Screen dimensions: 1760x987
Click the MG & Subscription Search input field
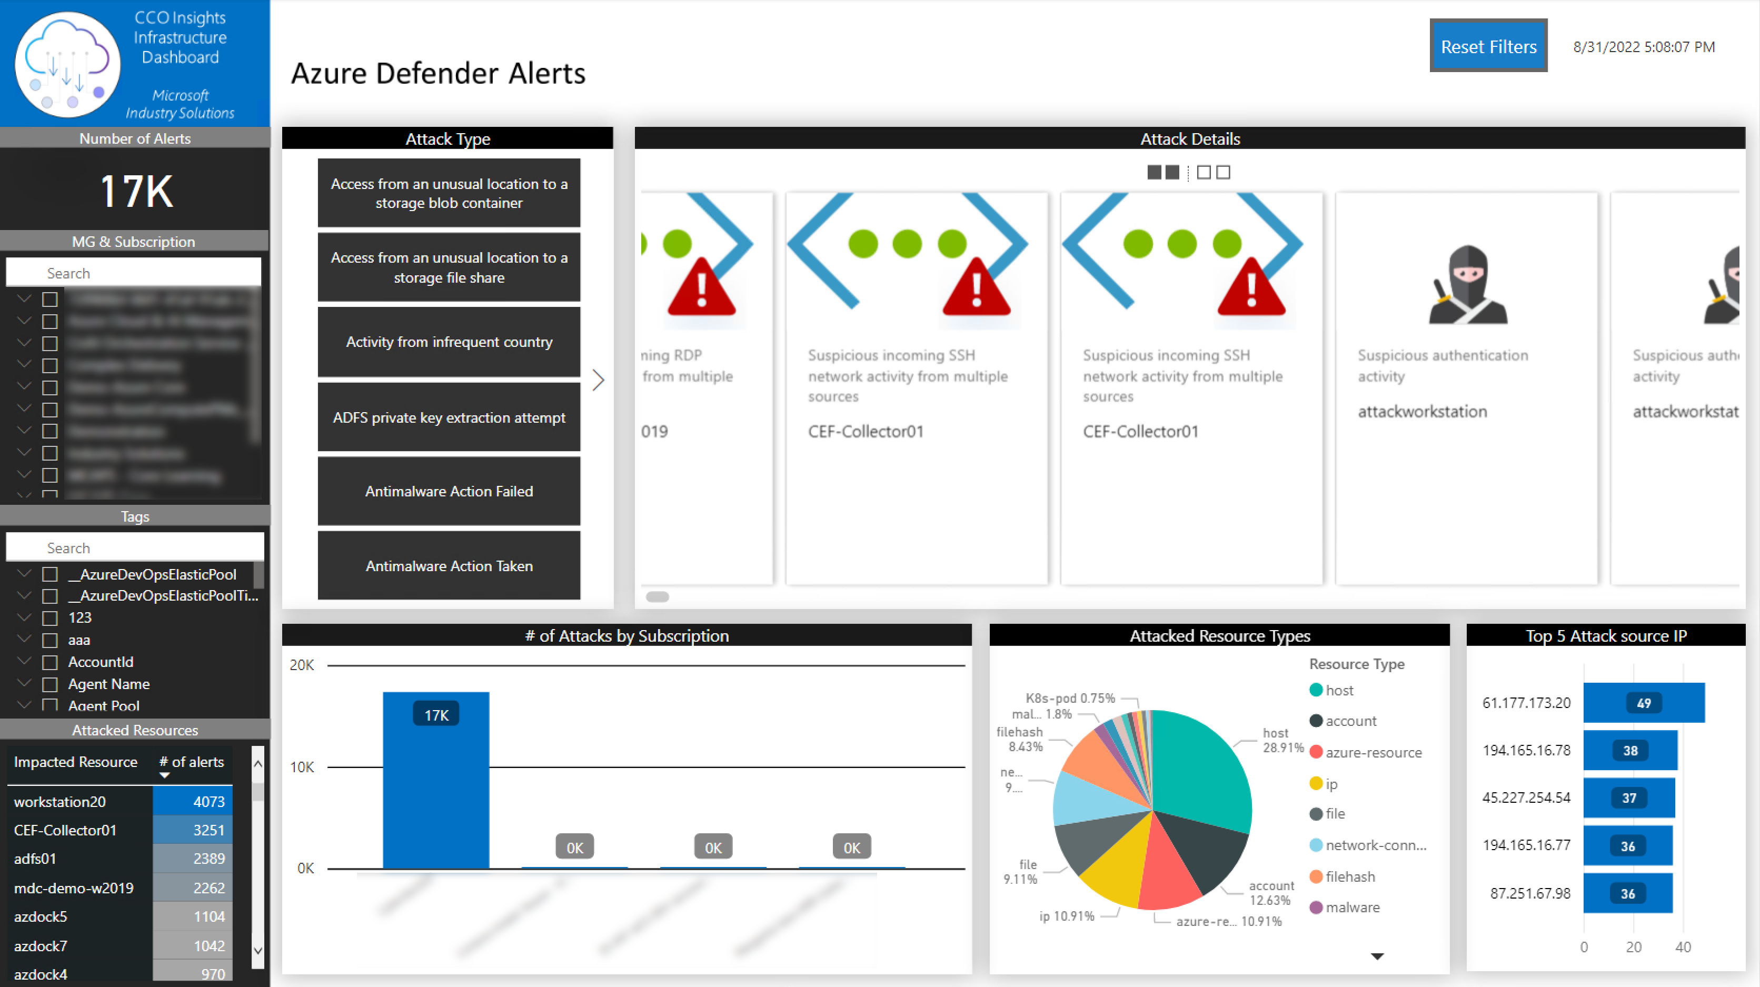pyautogui.click(x=135, y=272)
